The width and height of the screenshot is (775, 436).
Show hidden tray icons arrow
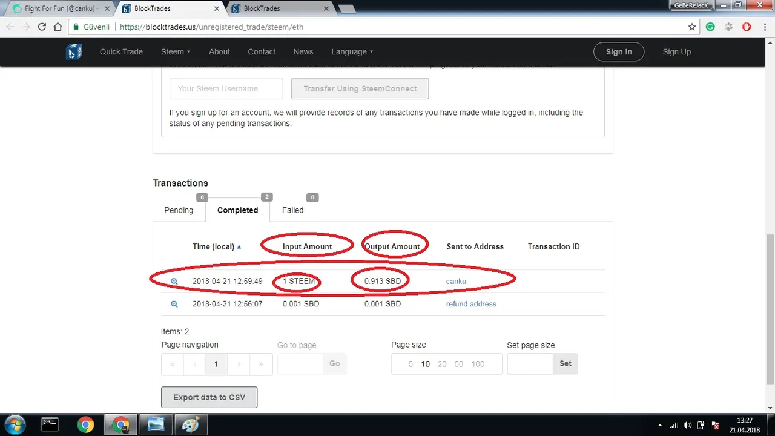(661, 425)
